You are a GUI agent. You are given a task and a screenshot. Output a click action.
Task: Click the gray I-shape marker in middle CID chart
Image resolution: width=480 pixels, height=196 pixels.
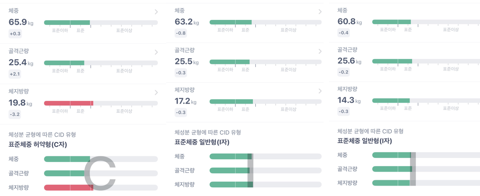[x=250, y=170]
